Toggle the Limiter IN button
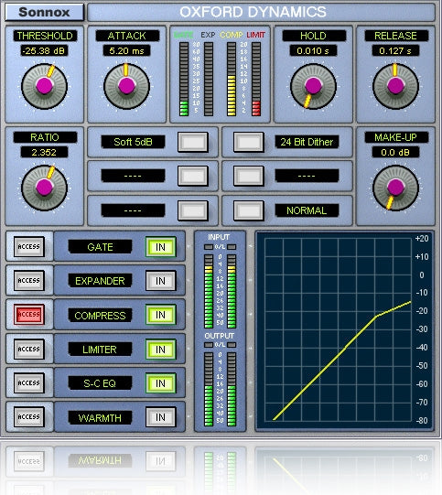The height and width of the screenshot is (495, 442). (x=160, y=350)
